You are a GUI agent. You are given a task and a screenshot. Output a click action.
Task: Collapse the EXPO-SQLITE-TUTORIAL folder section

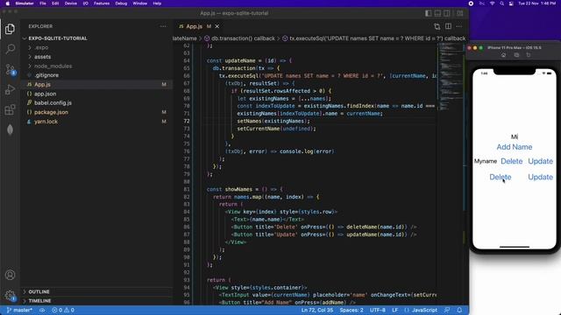57,38
